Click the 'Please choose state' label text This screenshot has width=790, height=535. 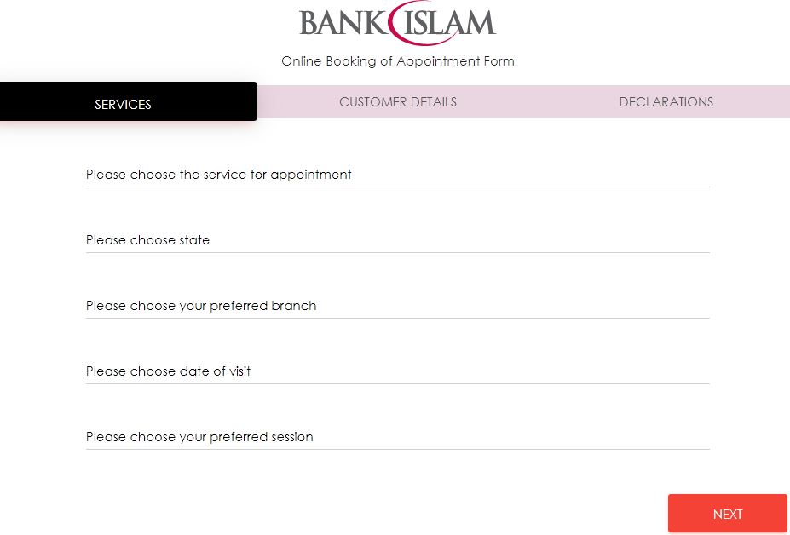click(x=147, y=240)
